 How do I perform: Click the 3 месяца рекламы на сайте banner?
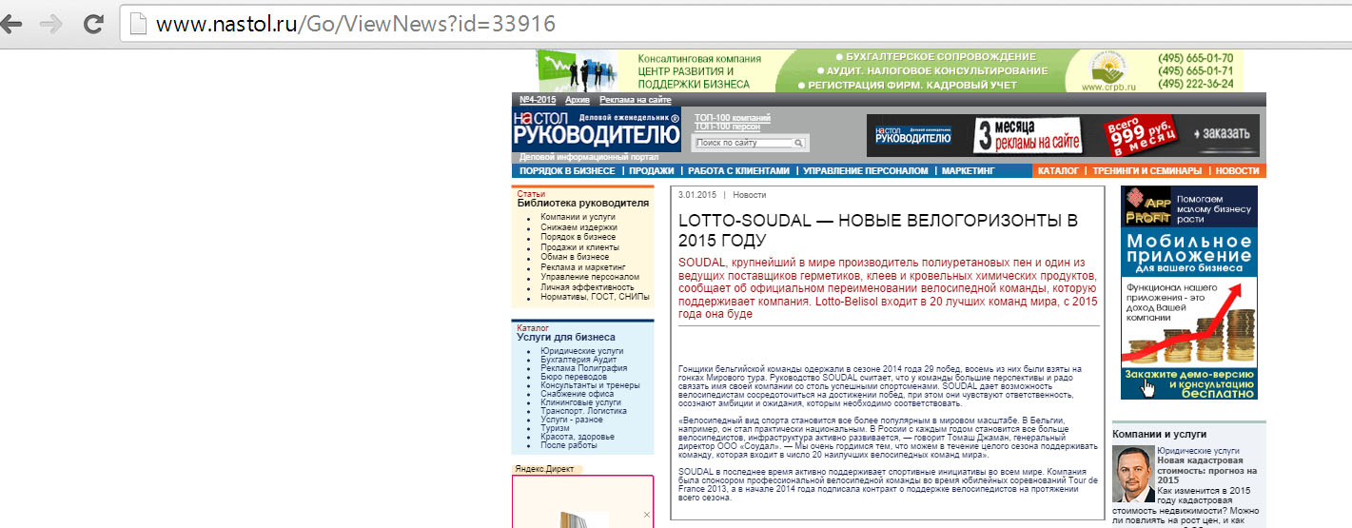tap(1063, 135)
